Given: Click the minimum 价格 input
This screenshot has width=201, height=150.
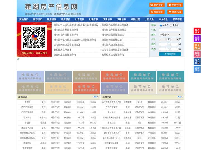Looking at the screenshot, I should point(163,49).
